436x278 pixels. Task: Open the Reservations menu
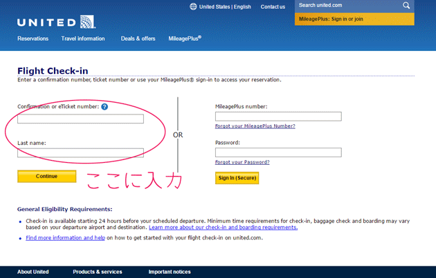pyautogui.click(x=33, y=39)
